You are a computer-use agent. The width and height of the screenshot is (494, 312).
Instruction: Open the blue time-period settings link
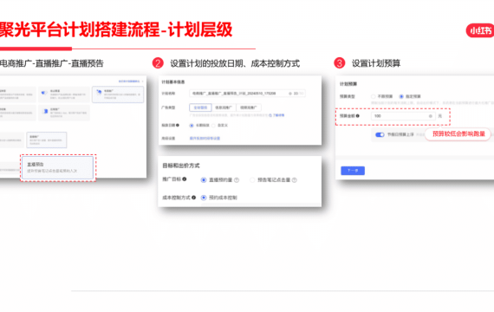tap(205, 138)
